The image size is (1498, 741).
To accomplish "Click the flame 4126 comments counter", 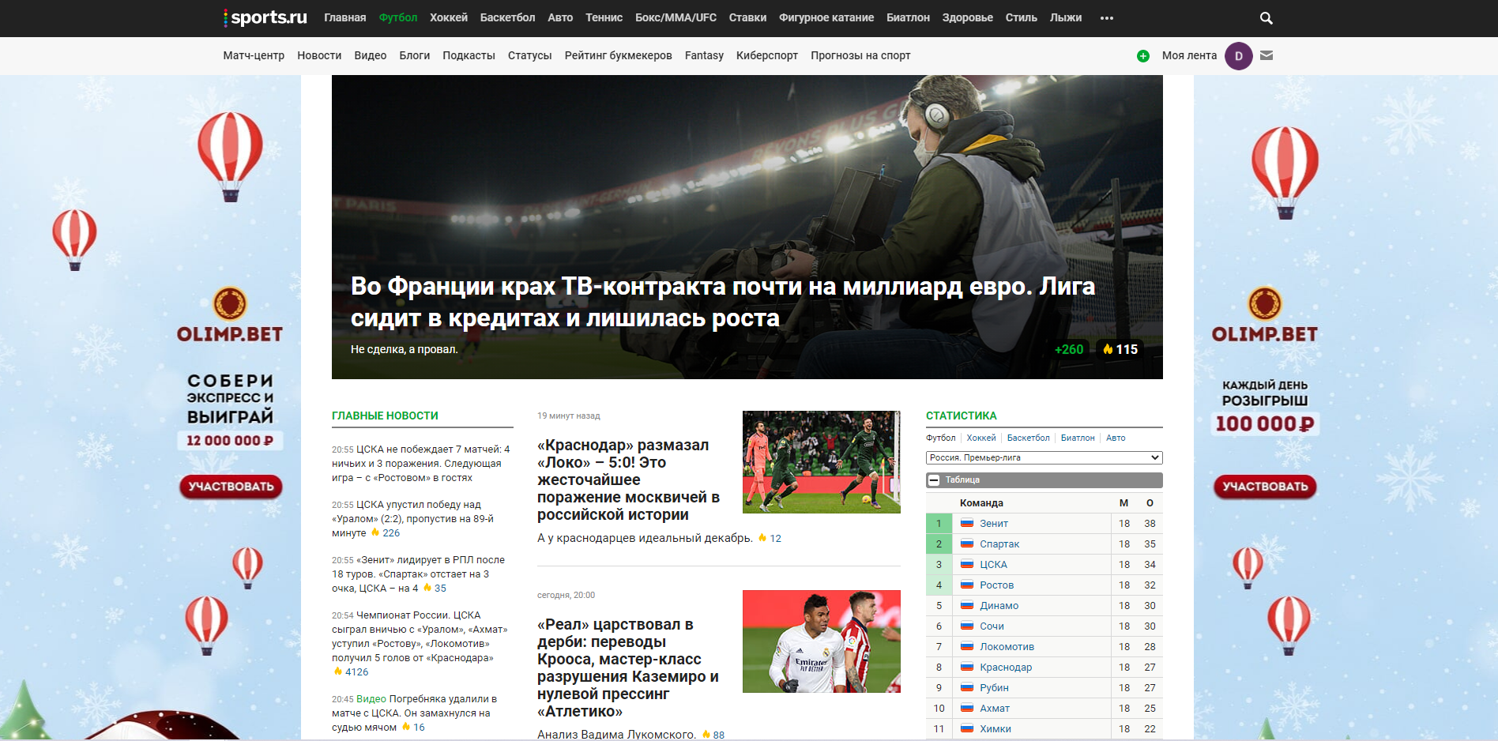I will [x=351, y=672].
